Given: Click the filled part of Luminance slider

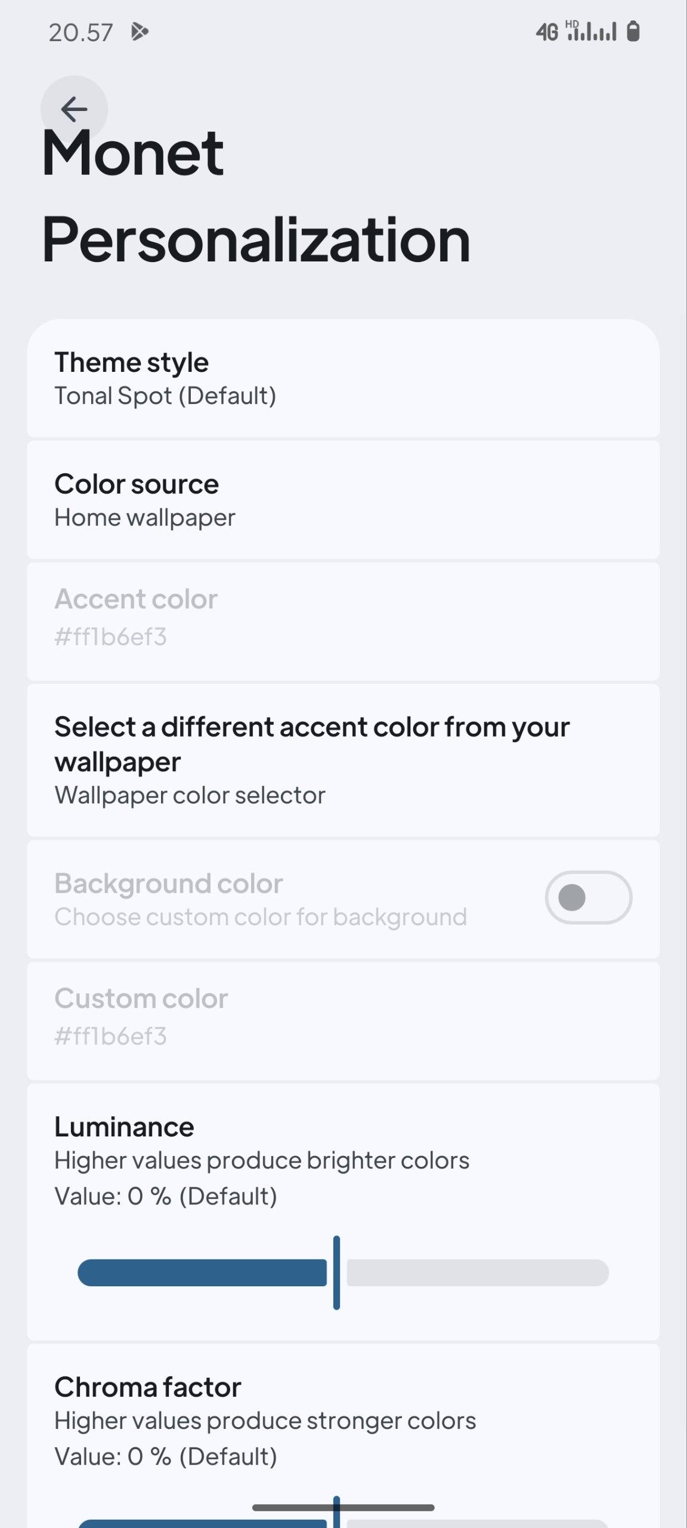Looking at the screenshot, I should pyautogui.click(x=202, y=1273).
